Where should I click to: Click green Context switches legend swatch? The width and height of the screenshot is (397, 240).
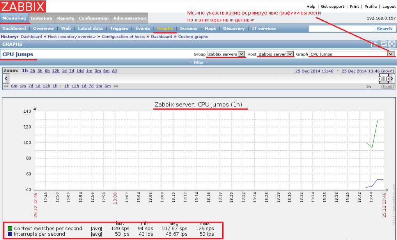[10, 229]
